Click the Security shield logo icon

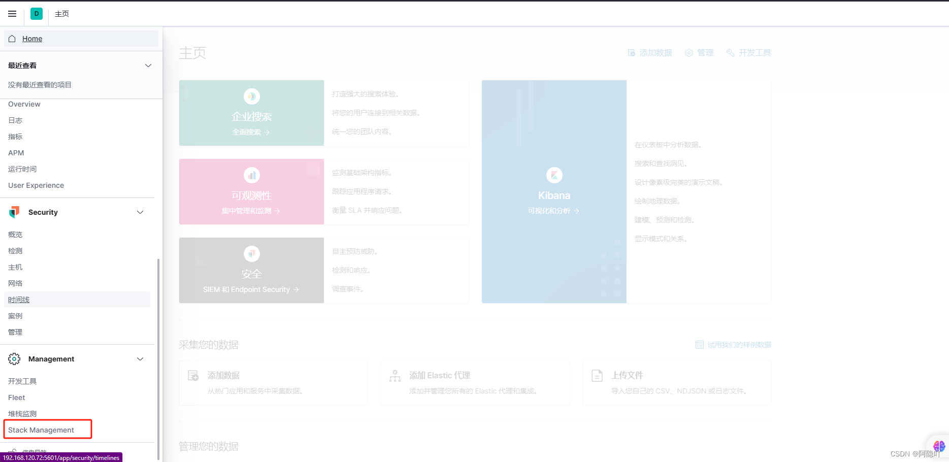(x=14, y=212)
